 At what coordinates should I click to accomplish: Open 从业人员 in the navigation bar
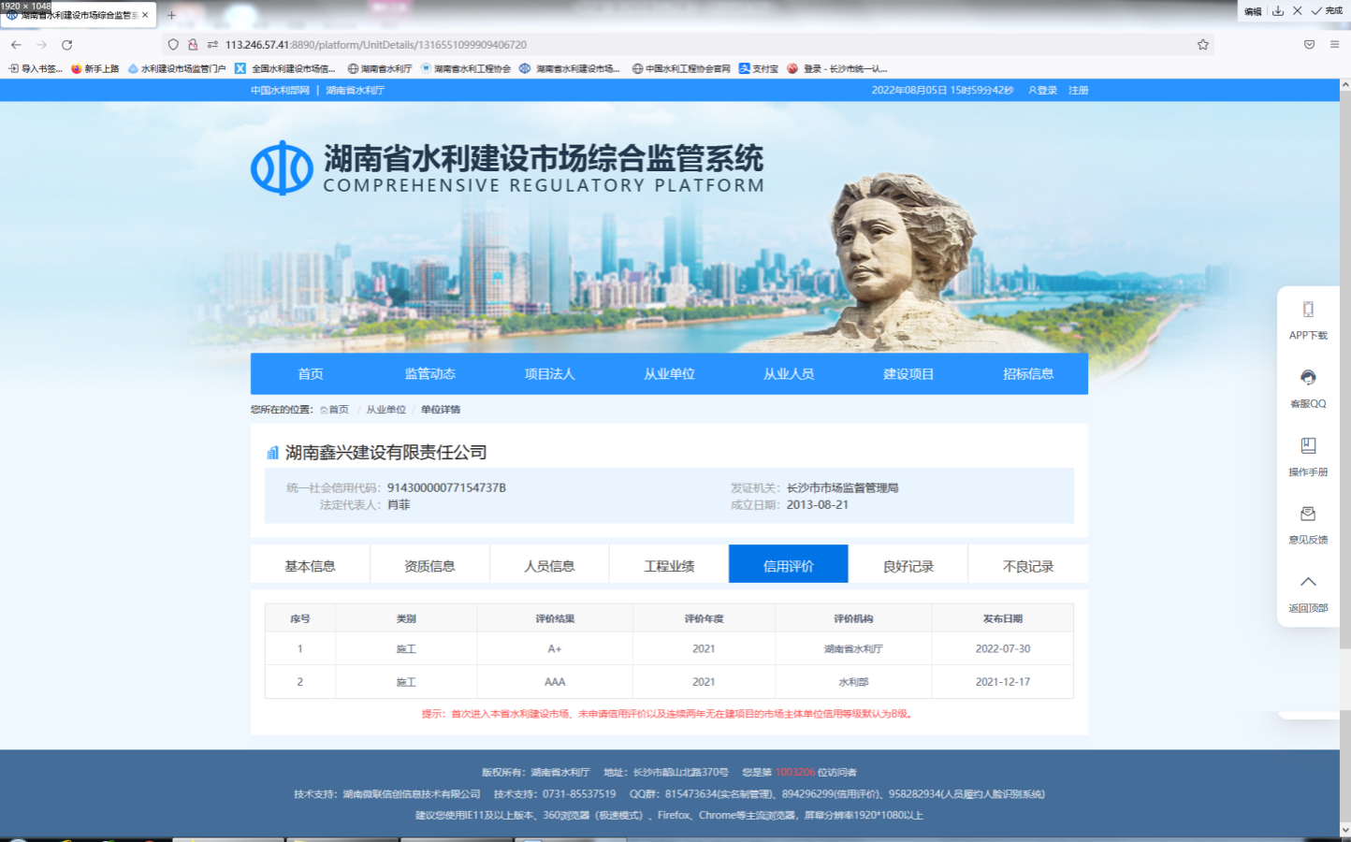[x=788, y=374]
